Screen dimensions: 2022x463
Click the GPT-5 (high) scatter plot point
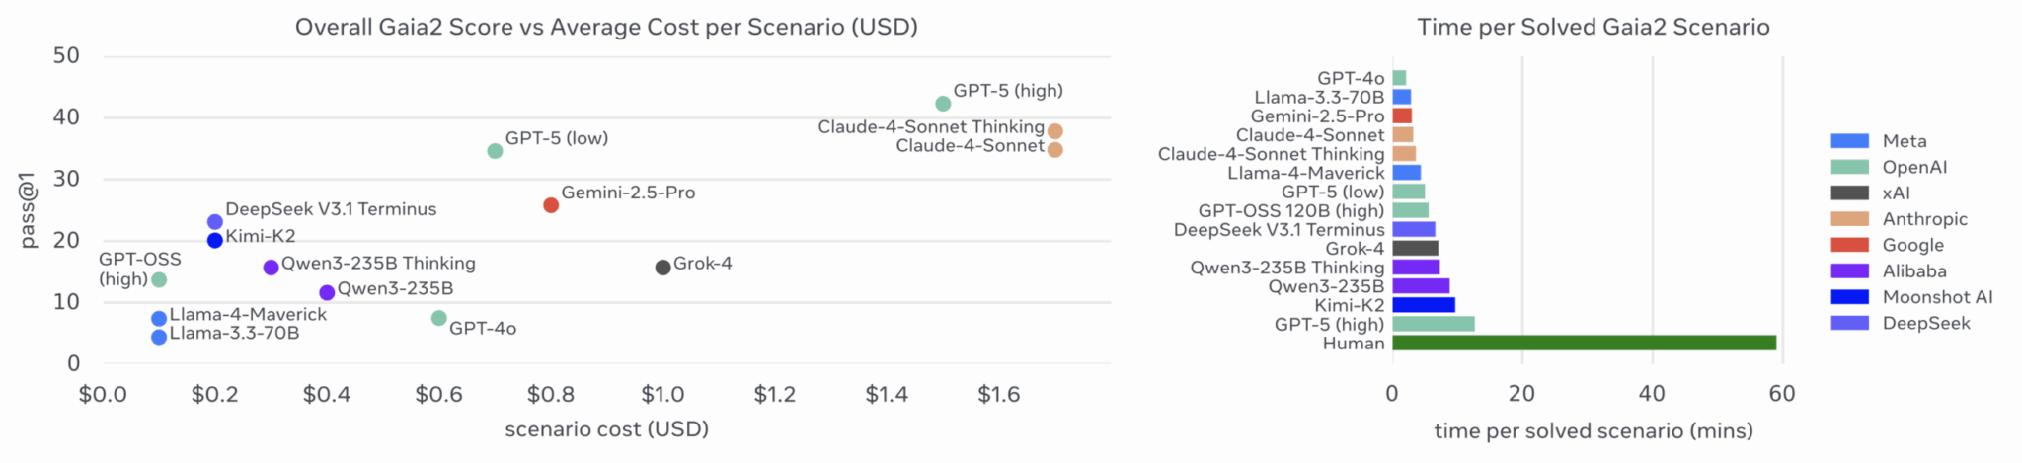click(x=943, y=104)
